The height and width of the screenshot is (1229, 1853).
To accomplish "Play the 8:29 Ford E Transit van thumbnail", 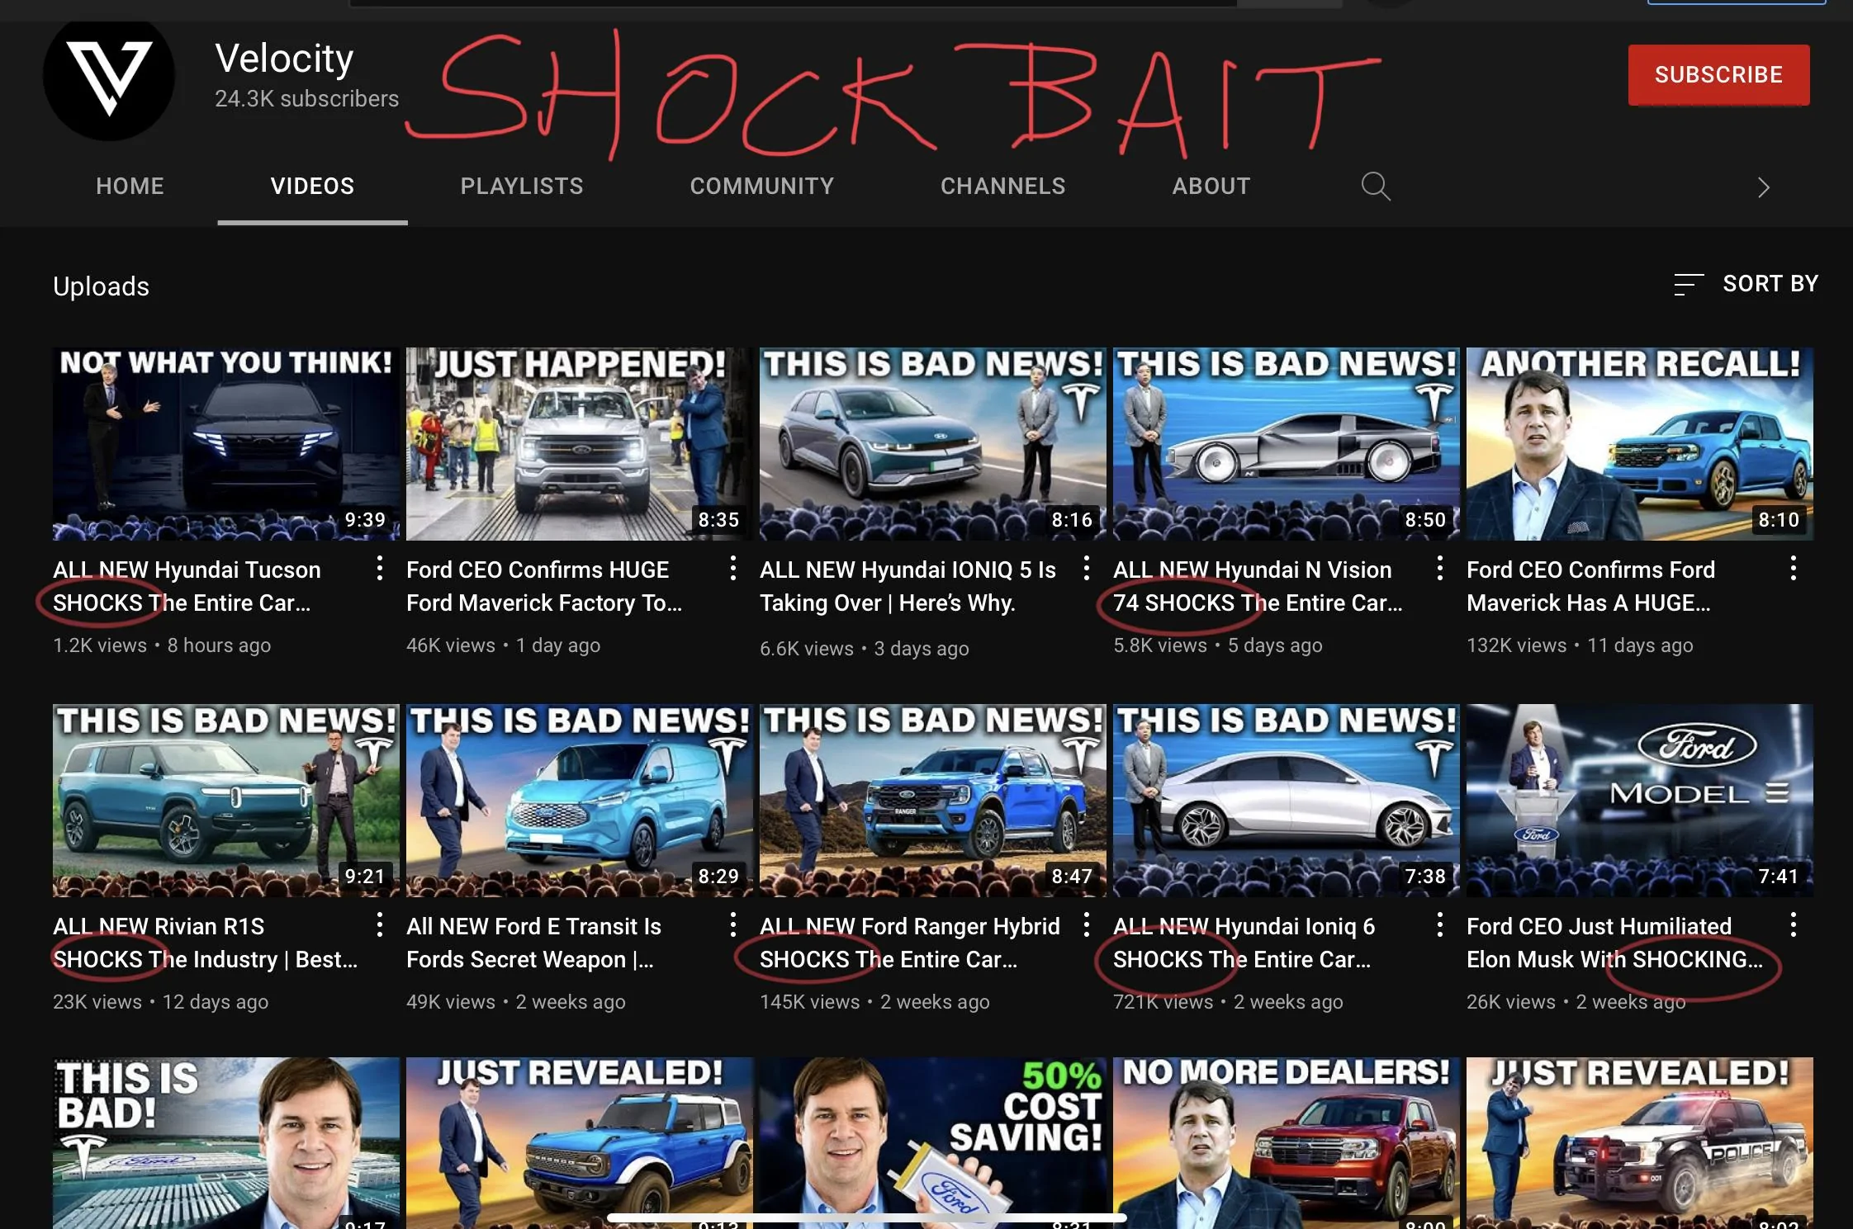I will (580, 801).
